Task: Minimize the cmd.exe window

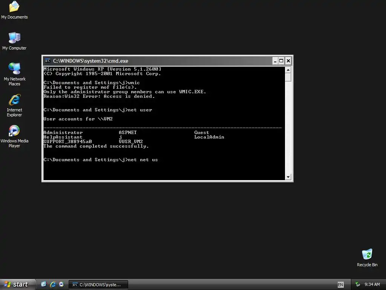Action: click(x=275, y=61)
